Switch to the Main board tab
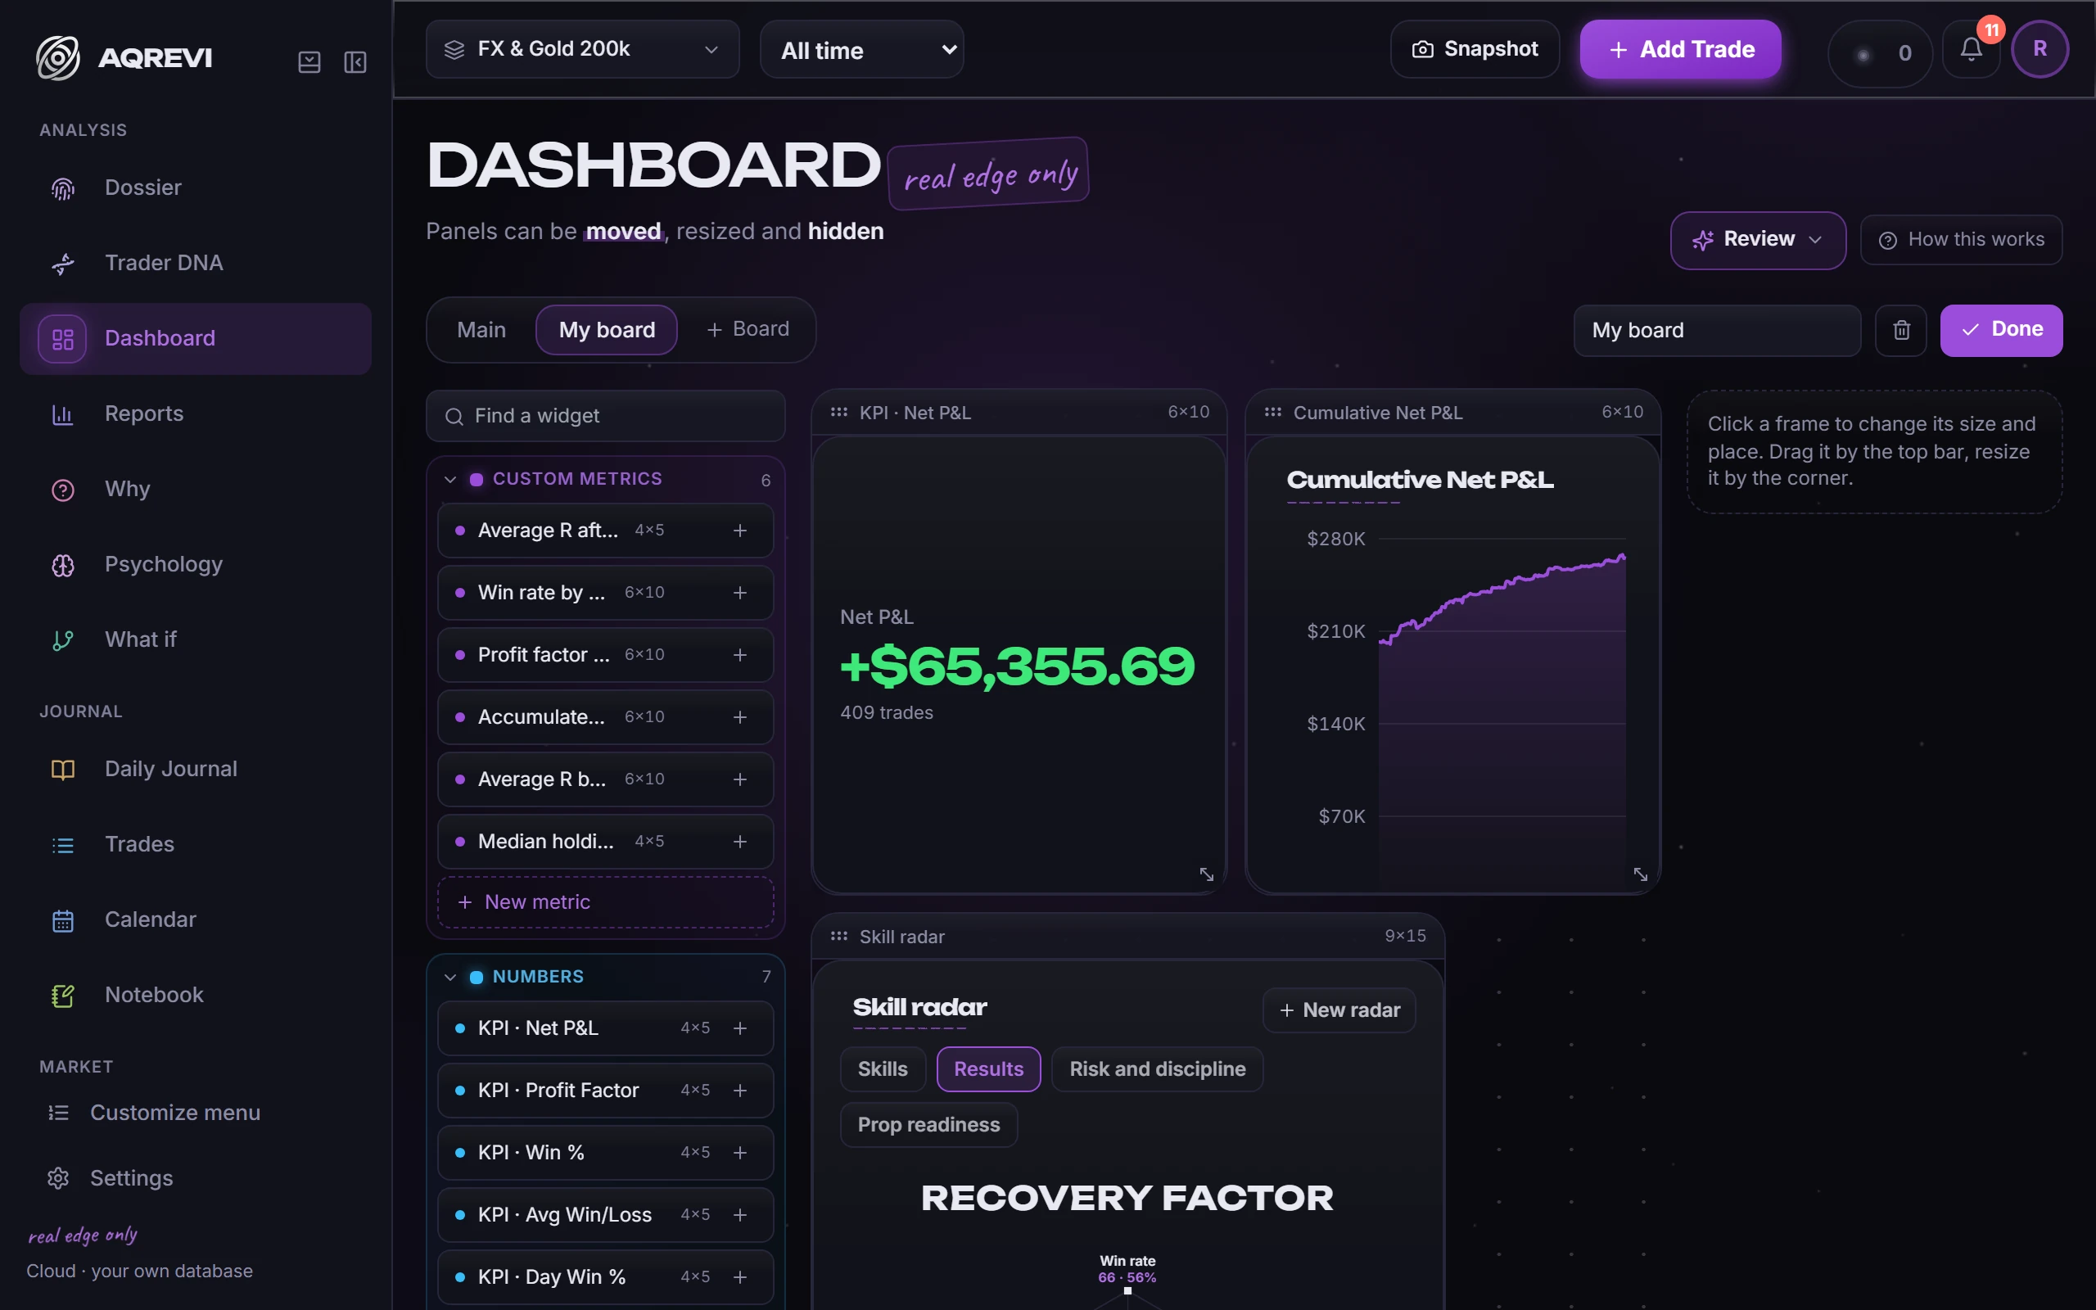This screenshot has height=1310, width=2096. coord(481,330)
